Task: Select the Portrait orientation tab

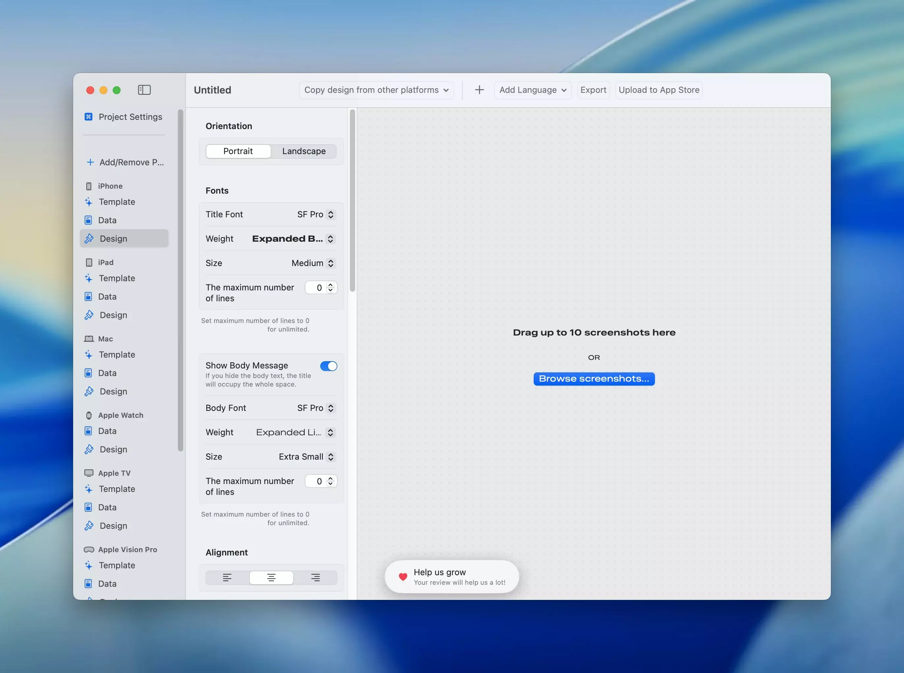Action: [x=238, y=151]
